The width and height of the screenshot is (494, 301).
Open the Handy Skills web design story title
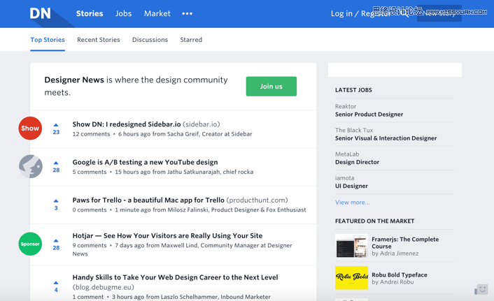(x=175, y=277)
